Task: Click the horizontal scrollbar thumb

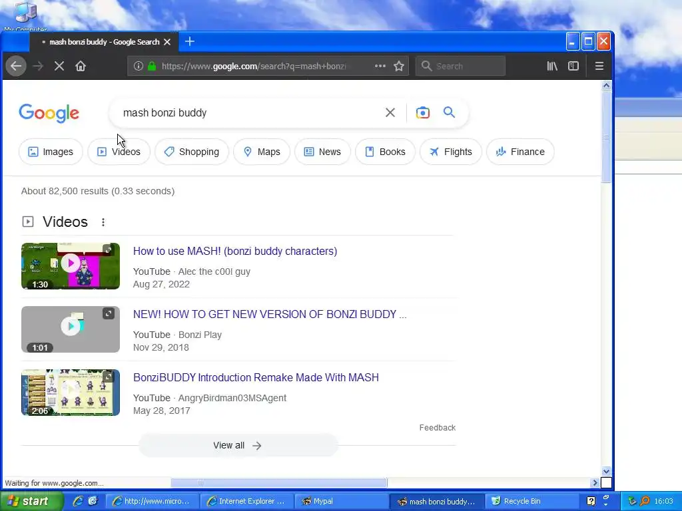Action: tap(279, 483)
